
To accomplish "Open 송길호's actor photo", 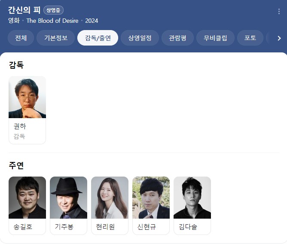I will (27, 198).
